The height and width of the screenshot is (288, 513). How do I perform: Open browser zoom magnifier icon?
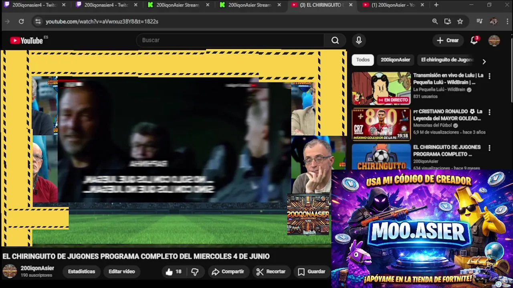point(435,22)
